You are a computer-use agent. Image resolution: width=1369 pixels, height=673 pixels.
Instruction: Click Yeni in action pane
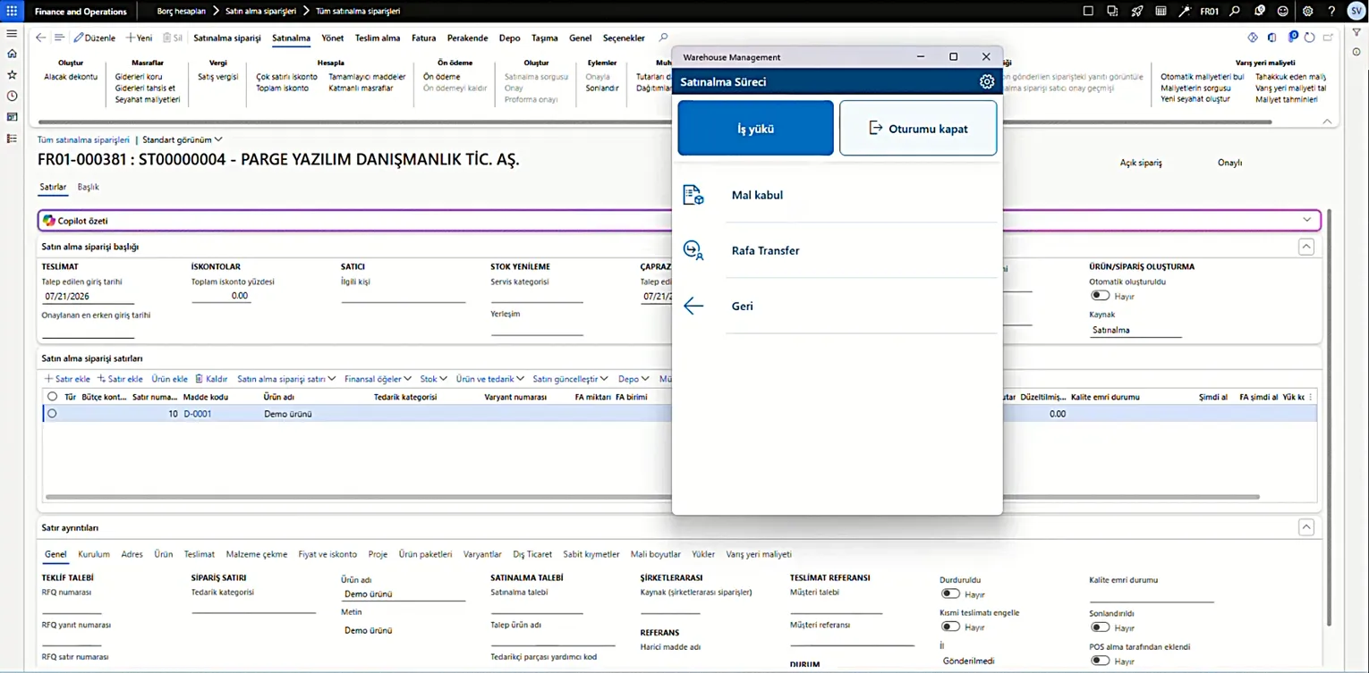[x=139, y=38]
